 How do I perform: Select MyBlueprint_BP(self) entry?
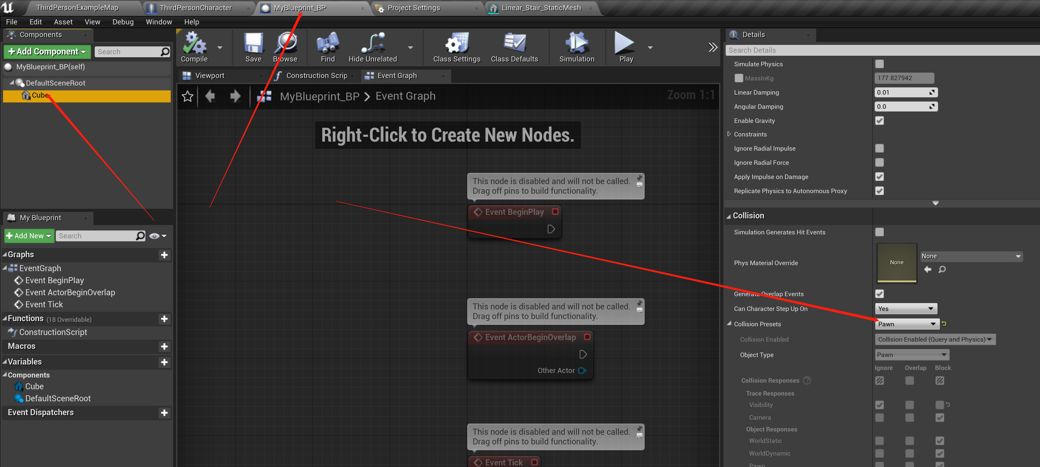pos(50,67)
